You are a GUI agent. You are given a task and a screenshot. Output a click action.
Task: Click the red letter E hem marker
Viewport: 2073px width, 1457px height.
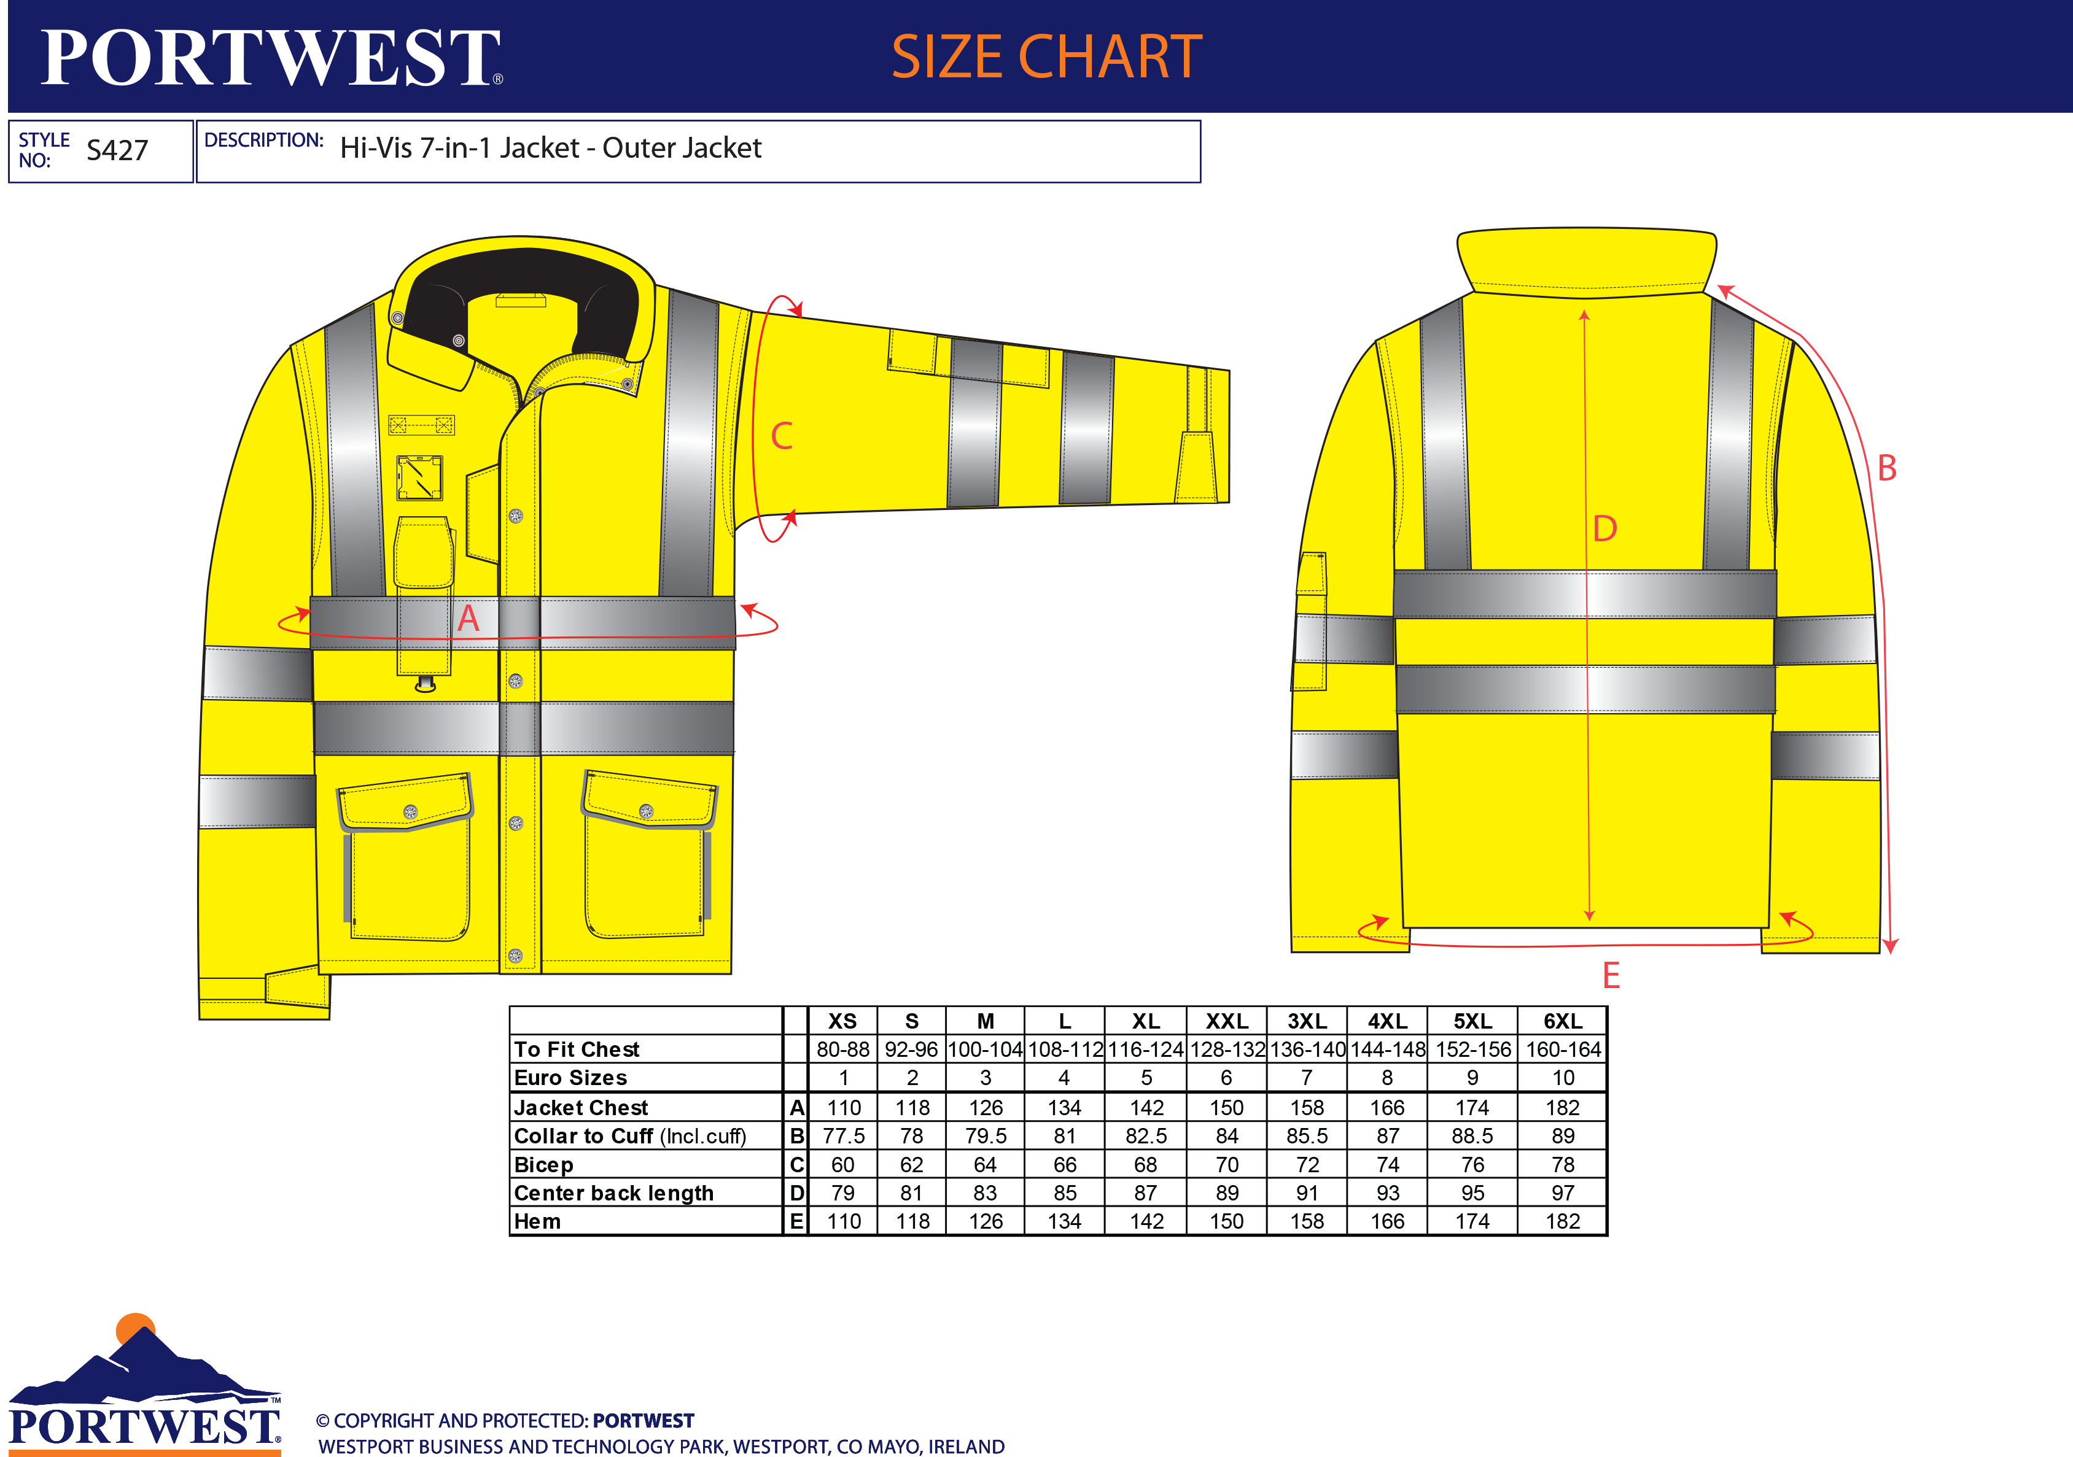(x=1611, y=975)
